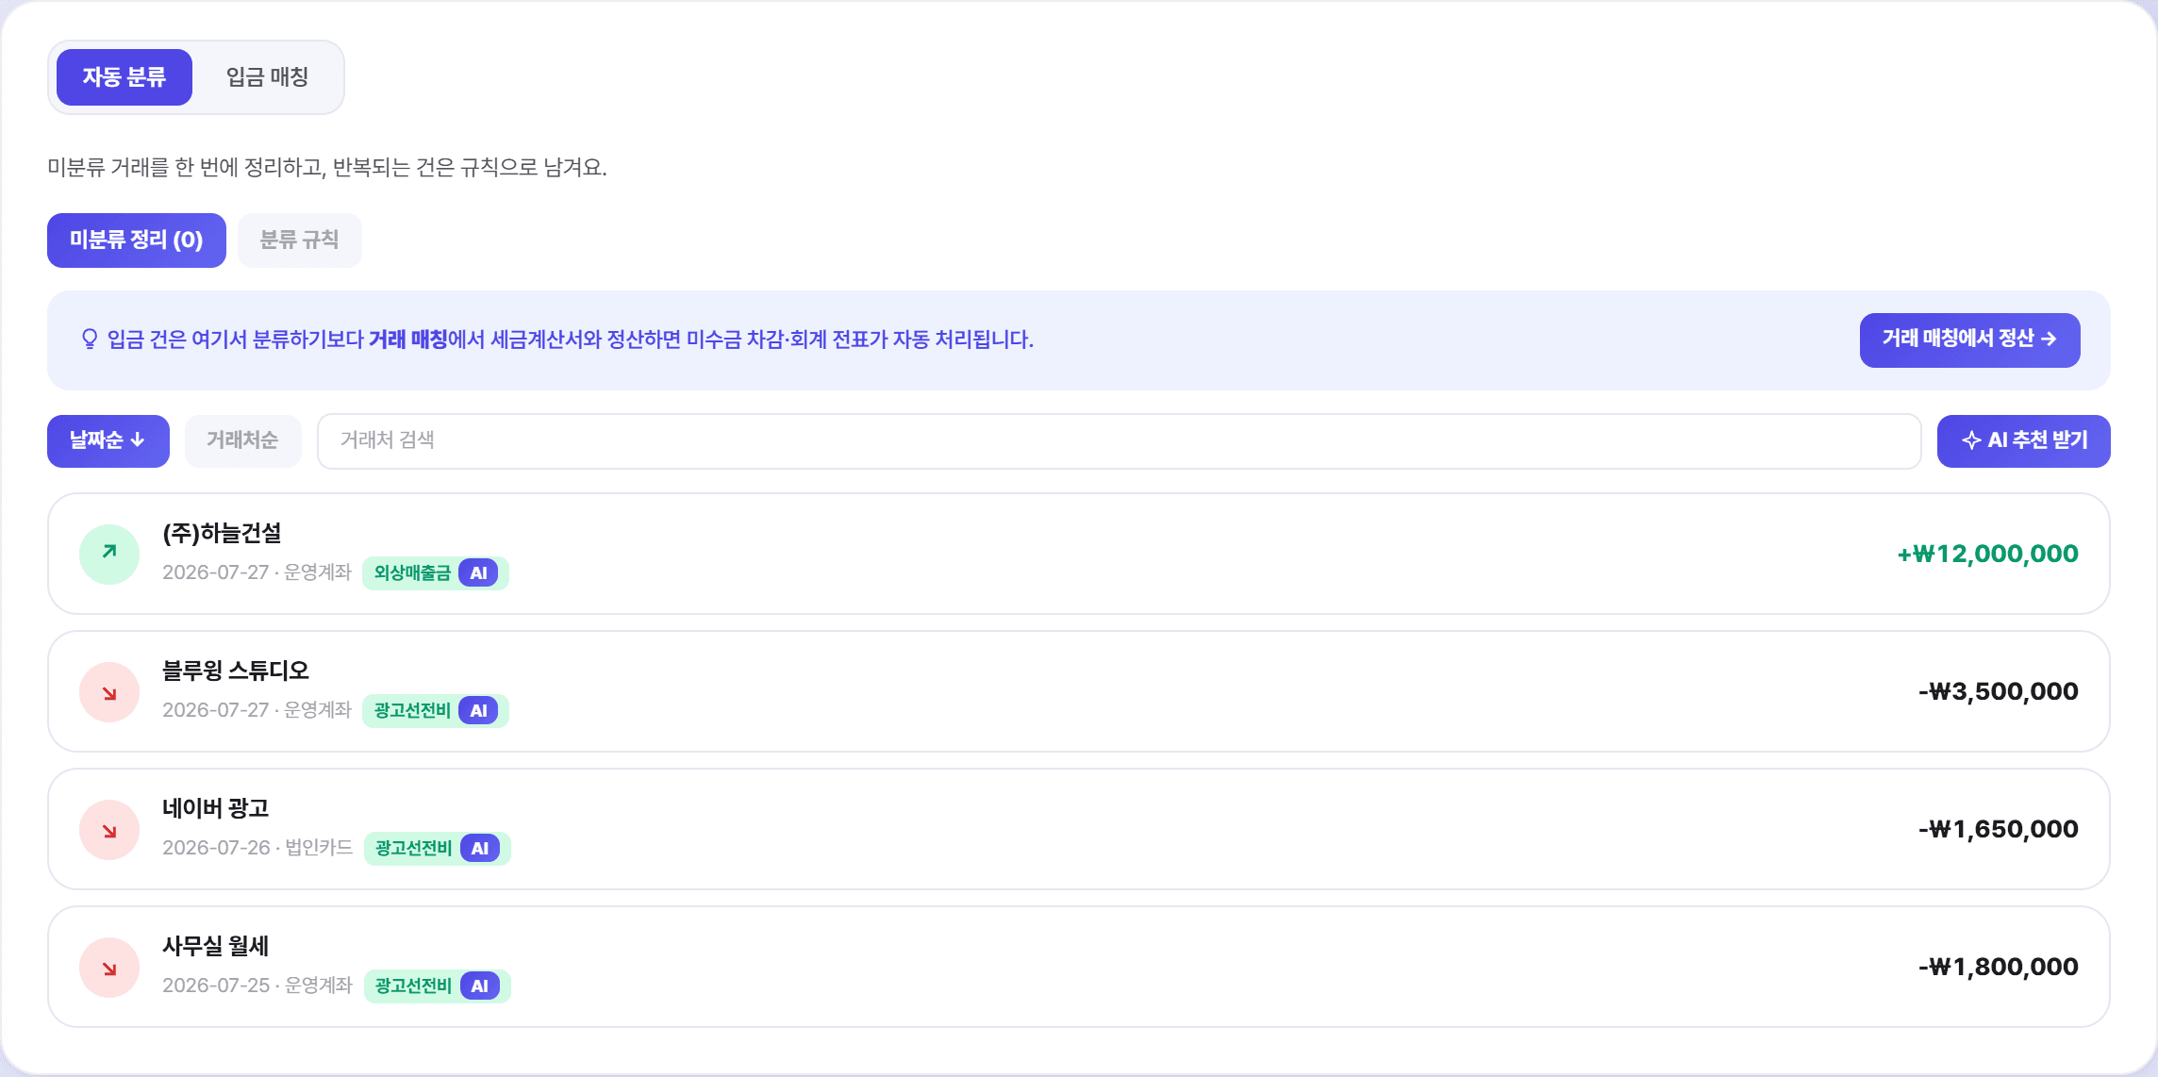Click the AI badge on 블루윙 스튜디오 row

click(x=478, y=710)
